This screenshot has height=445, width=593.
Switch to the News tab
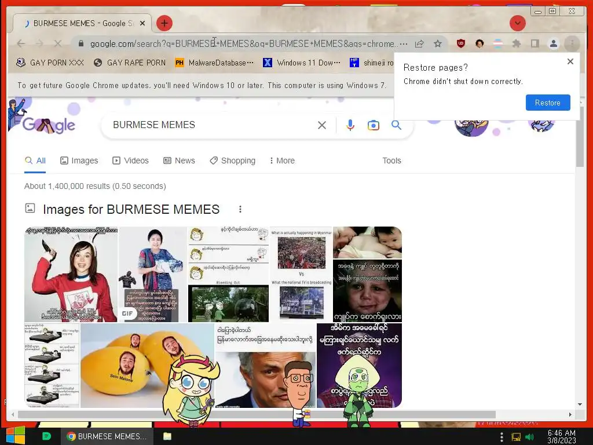pyautogui.click(x=180, y=161)
